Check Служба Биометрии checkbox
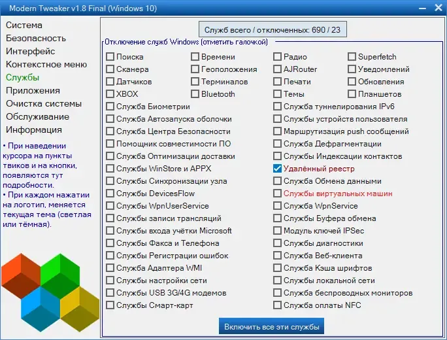 (x=110, y=107)
